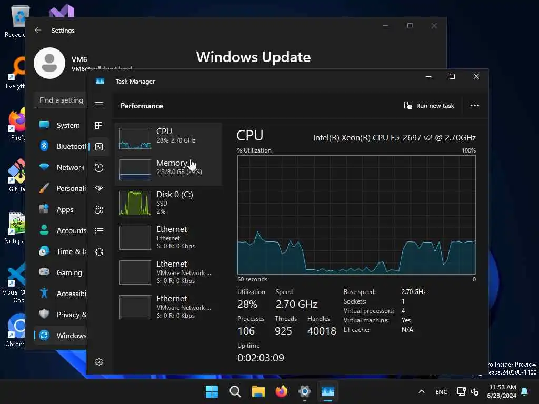The image size is (539, 404).
Task: Click Task Manager icon on taskbar
Action: 328,391
